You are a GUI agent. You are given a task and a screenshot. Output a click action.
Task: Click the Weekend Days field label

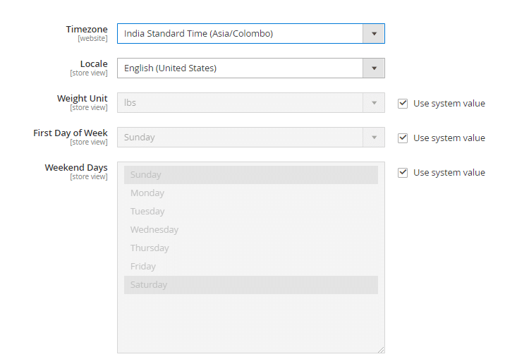pos(76,167)
